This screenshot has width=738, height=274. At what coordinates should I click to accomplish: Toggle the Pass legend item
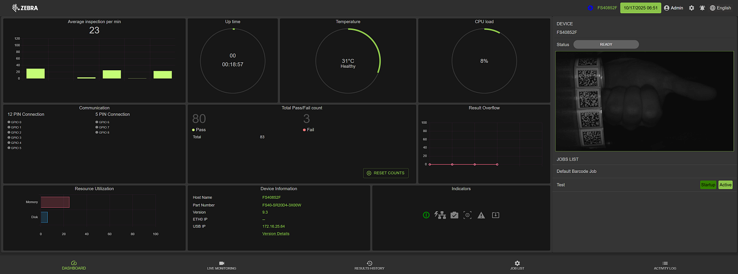199,130
